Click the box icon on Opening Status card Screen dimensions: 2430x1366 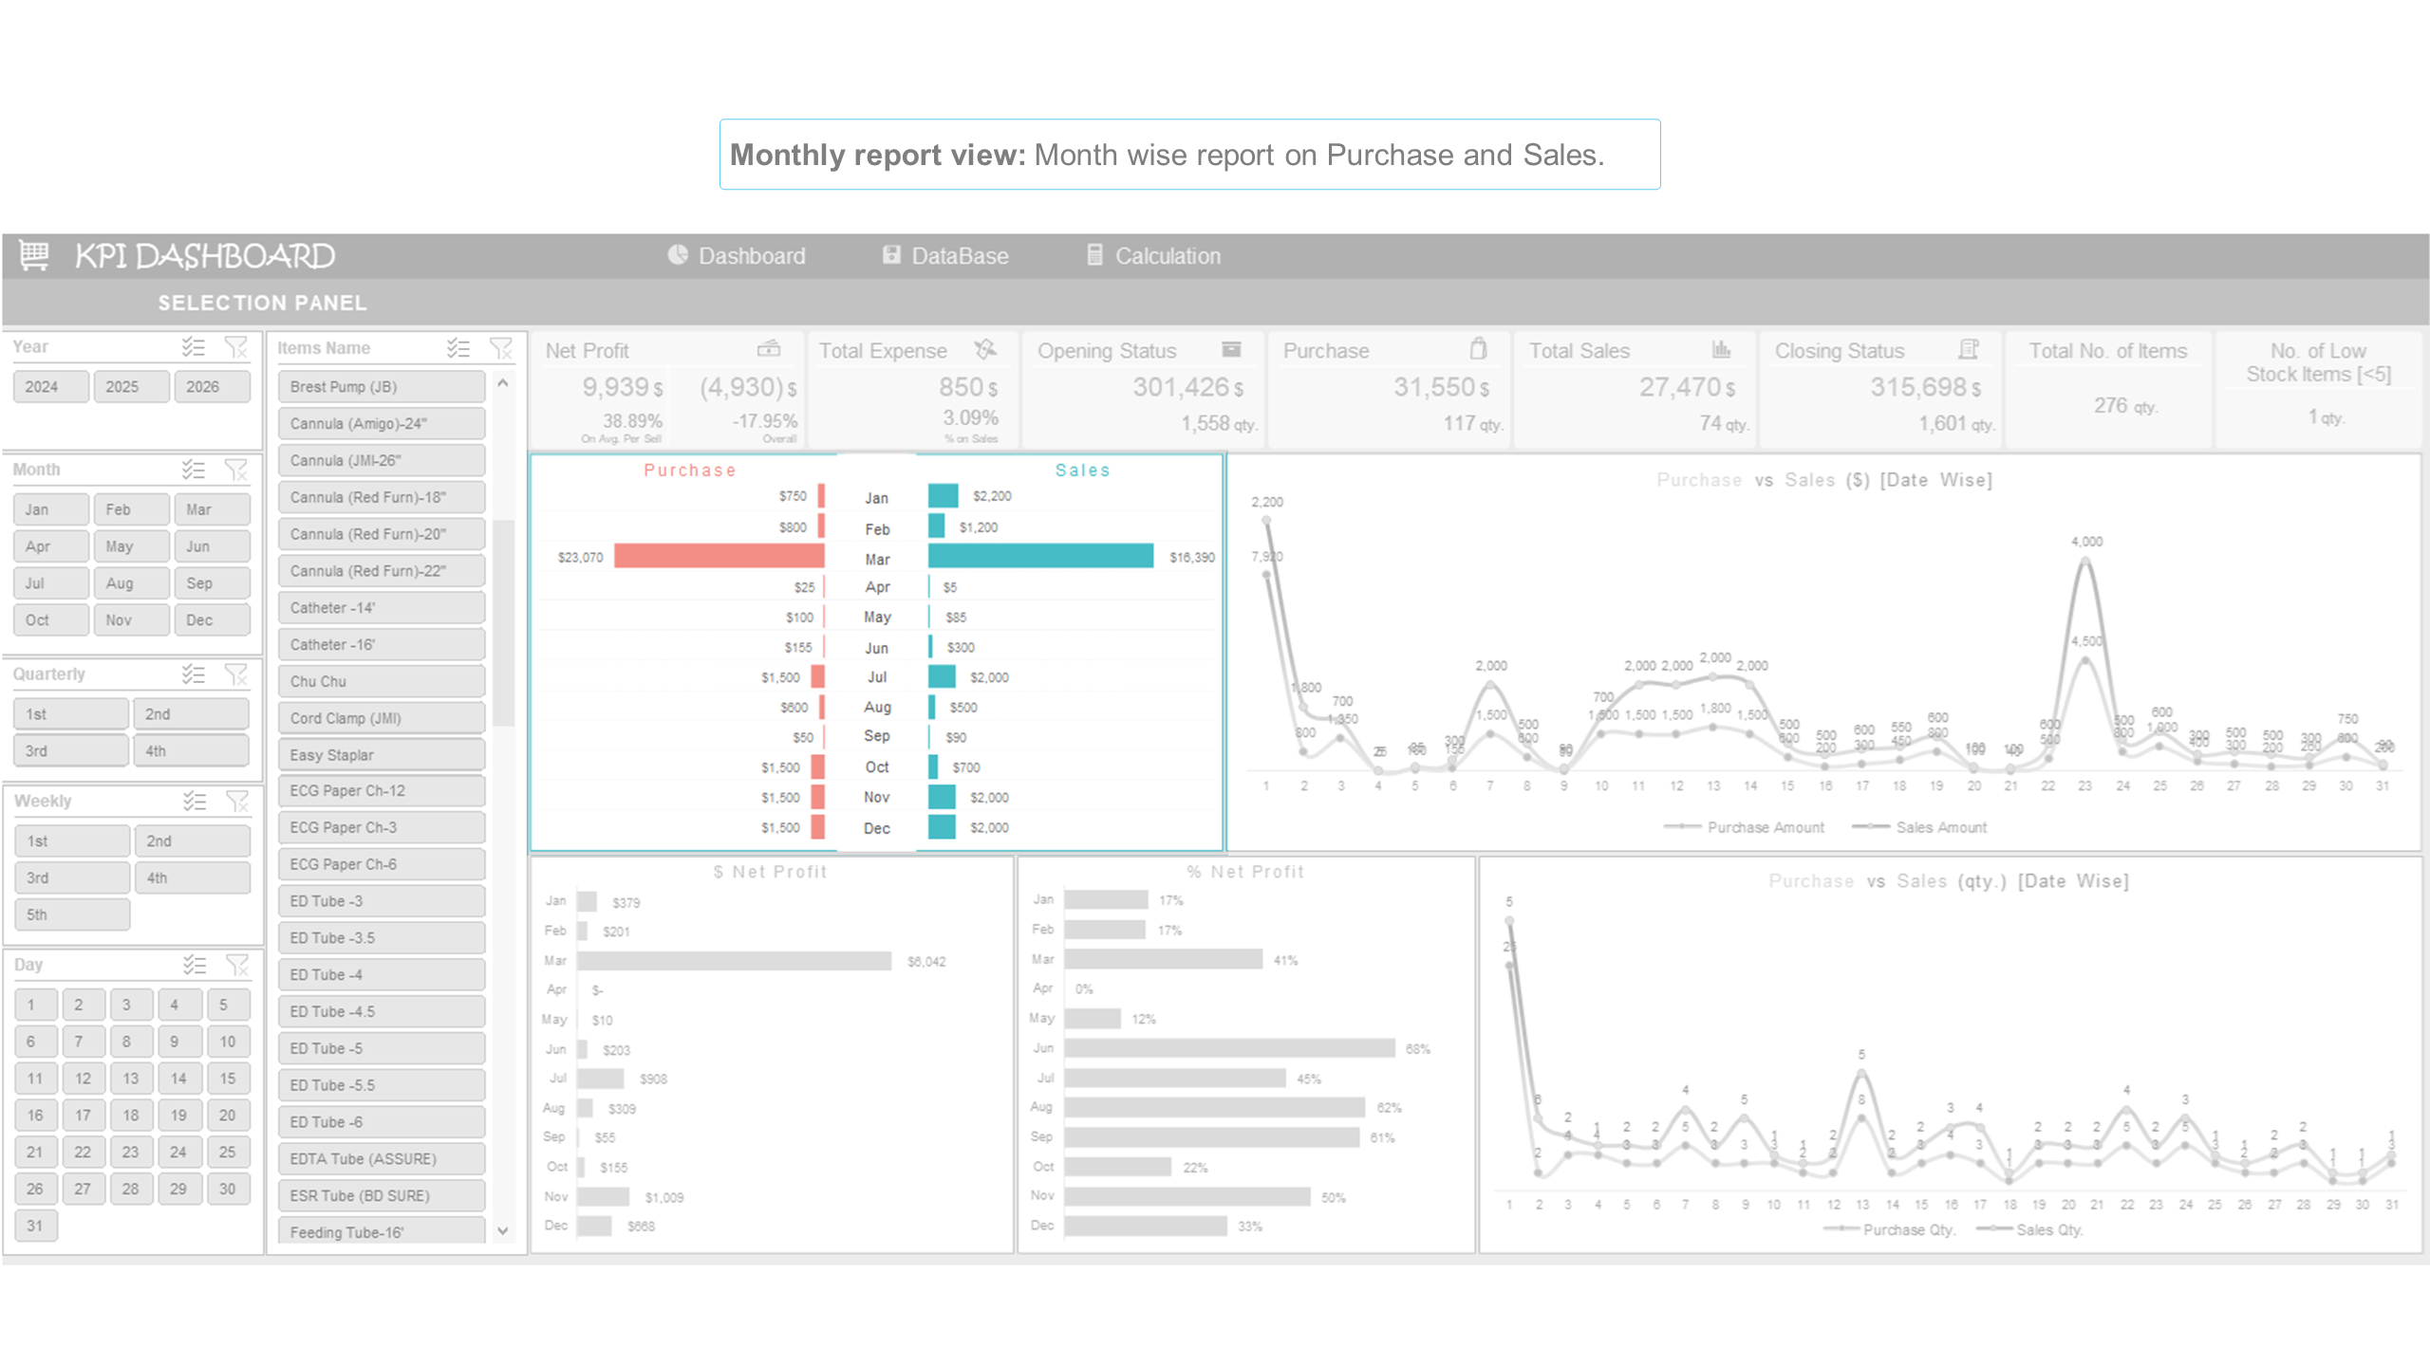coord(1231,349)
